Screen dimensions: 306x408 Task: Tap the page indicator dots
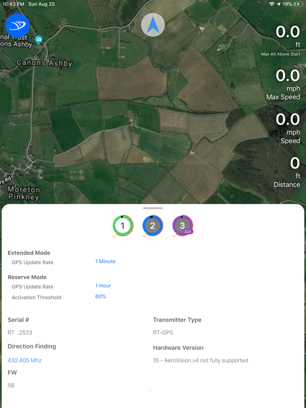click(x=153, y=390)
